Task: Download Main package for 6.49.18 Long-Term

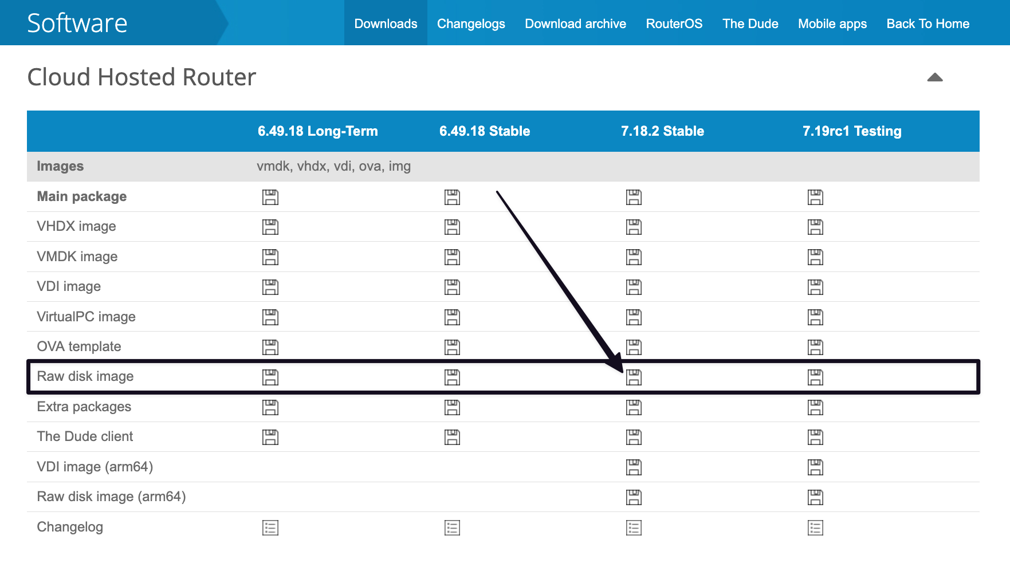Action: (270, 198)
